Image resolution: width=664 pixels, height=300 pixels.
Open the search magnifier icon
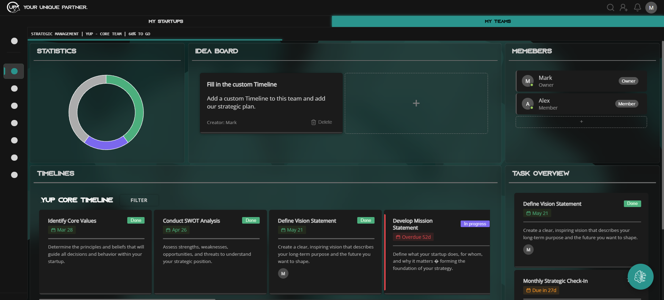610,7
